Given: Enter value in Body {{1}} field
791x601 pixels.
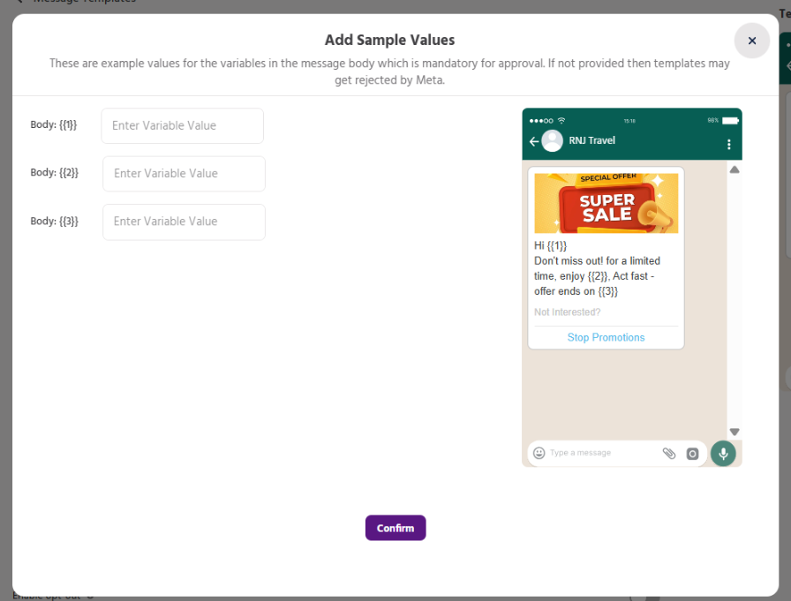Looking at the screenshot, I should (182, 126).
